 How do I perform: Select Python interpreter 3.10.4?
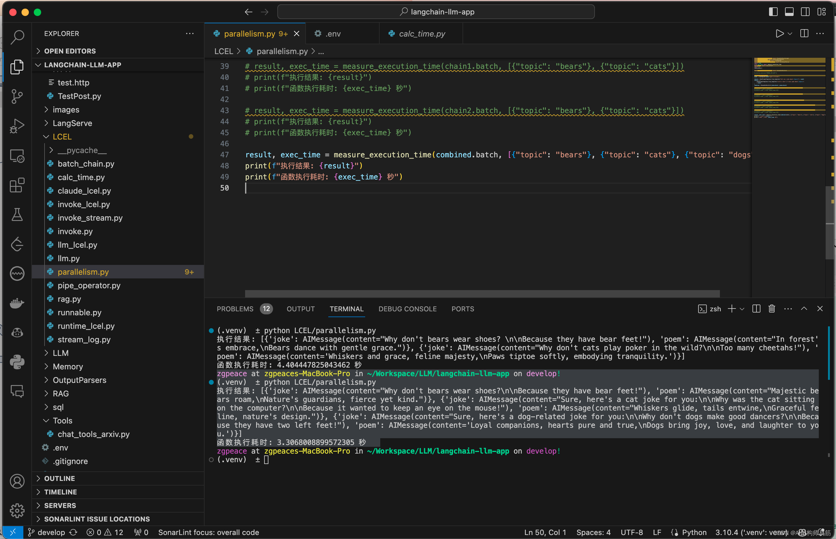[x=751, y=532]
